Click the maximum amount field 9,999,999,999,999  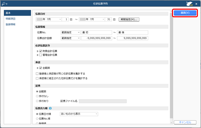pyautogui.click(x=133, y=38)
